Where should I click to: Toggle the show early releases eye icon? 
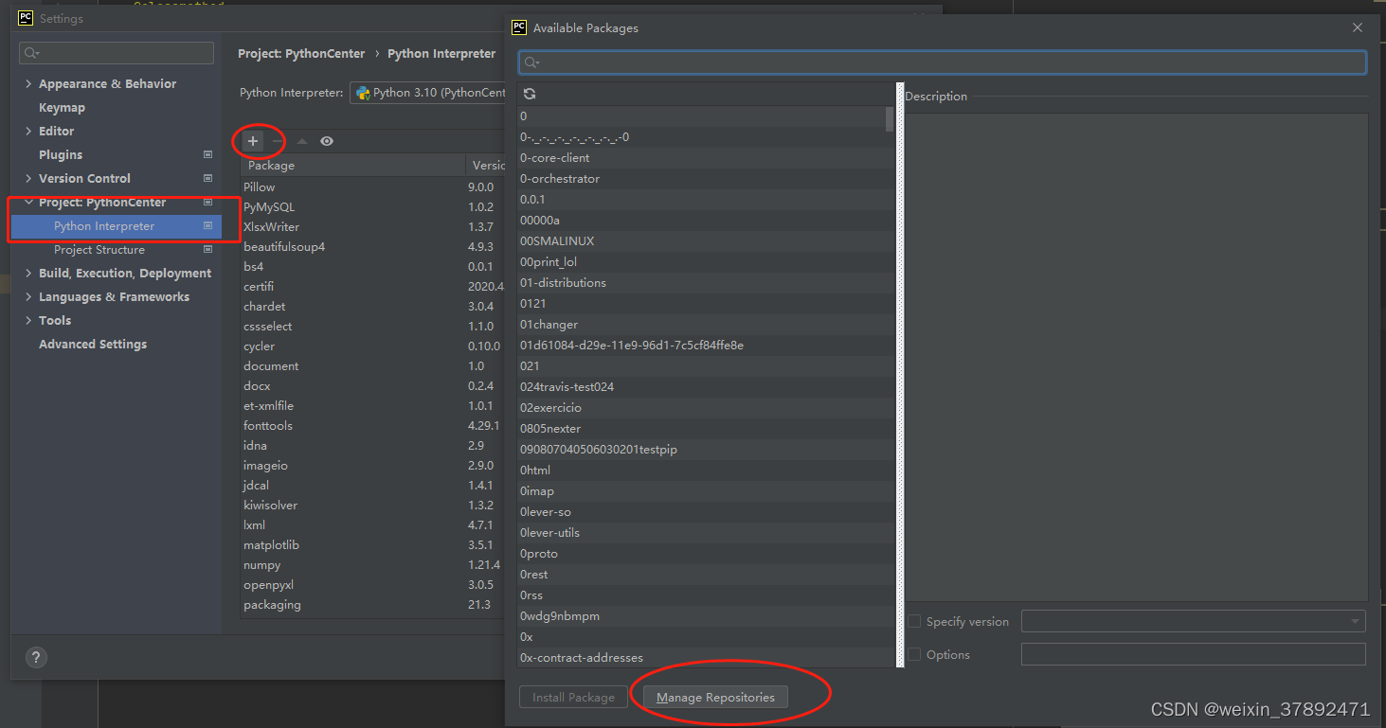(327, 141)
